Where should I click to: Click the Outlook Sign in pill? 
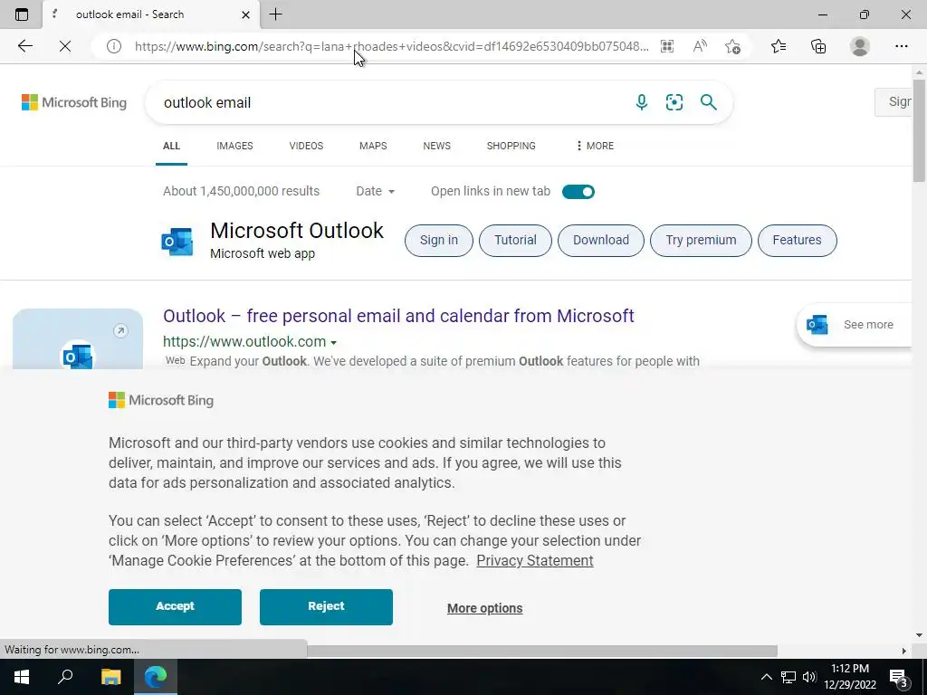tap(439, 241)
